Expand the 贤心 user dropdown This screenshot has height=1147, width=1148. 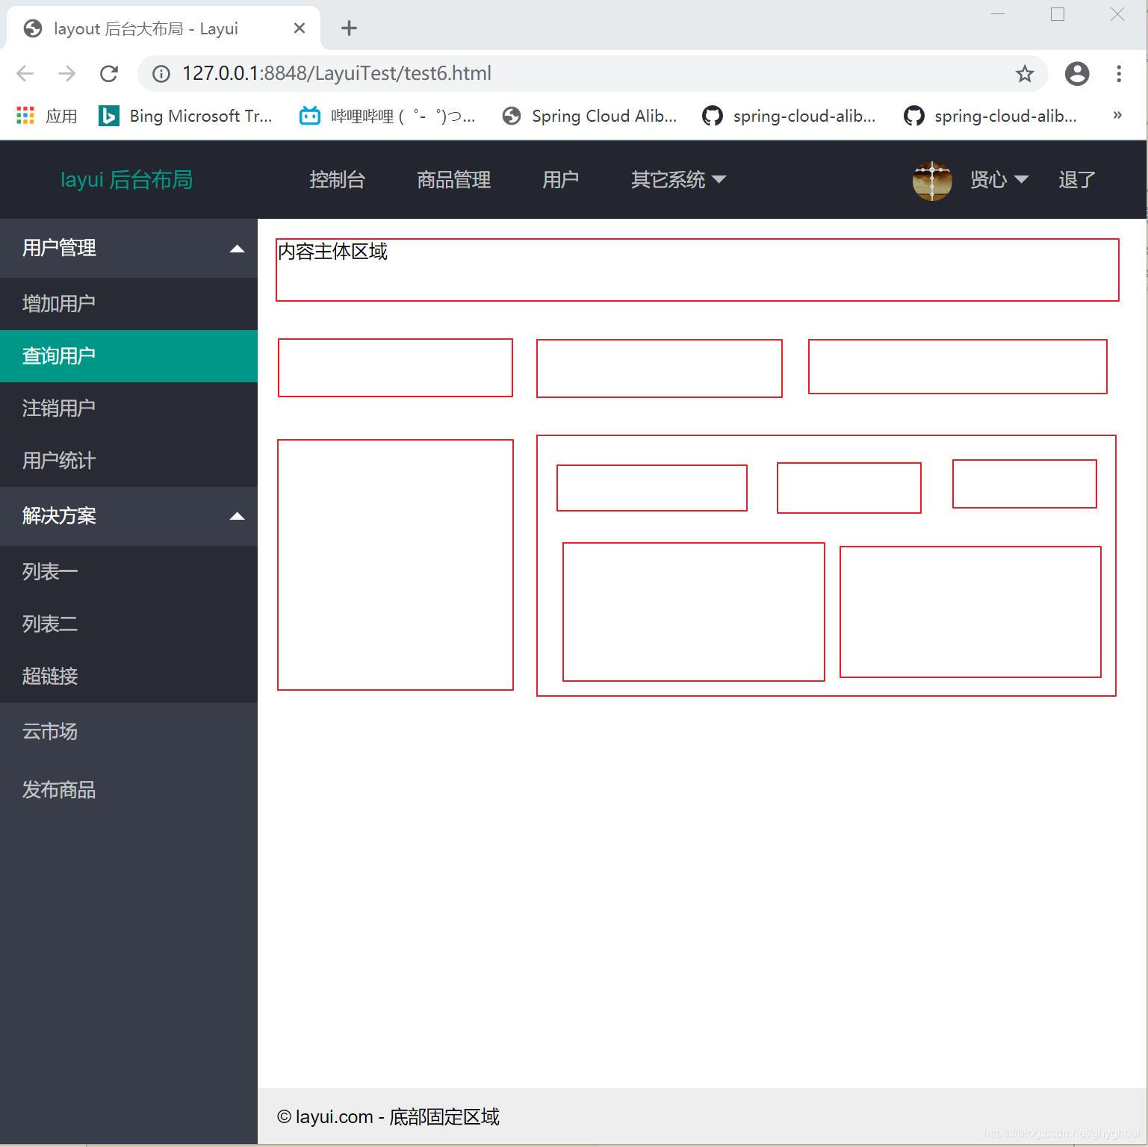[x=999, y=179]
